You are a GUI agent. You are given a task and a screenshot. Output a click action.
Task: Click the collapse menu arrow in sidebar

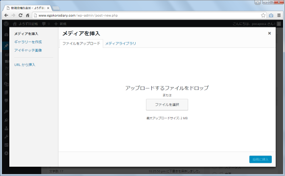6,154
